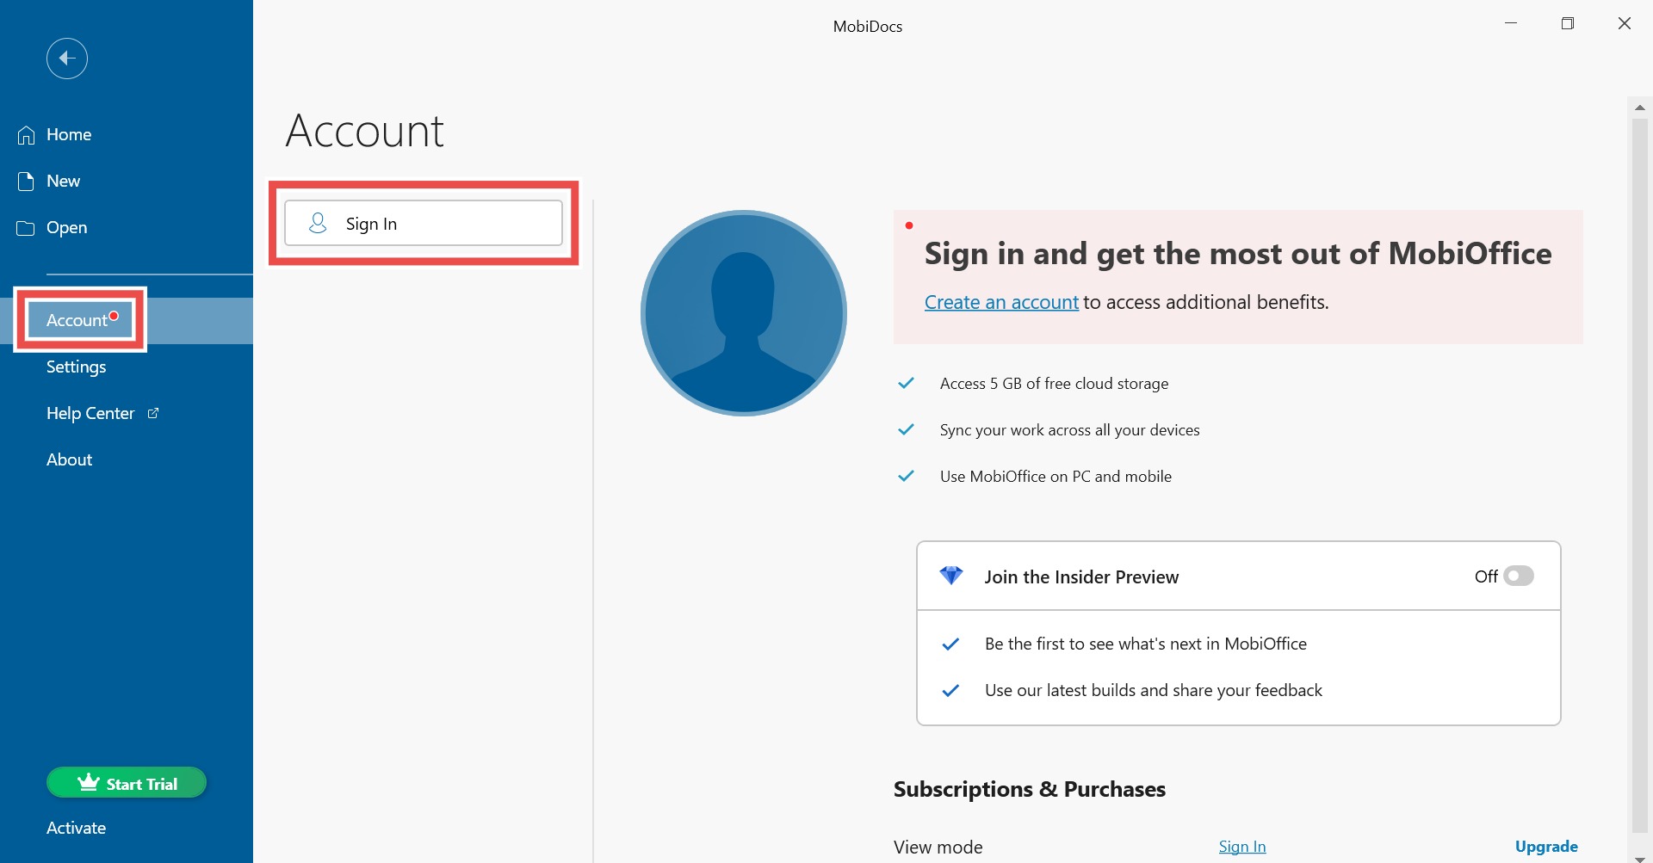This screenshot has width=1653, height=863.
Task: Click the Help Center external link icon
Action: coord(153,413)
